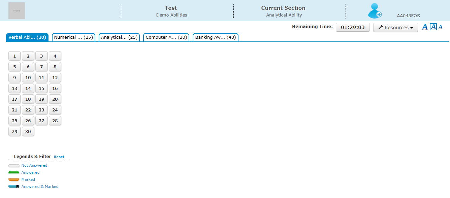Select the smallest font size A icon
The image size is (450, 198).
440,27
